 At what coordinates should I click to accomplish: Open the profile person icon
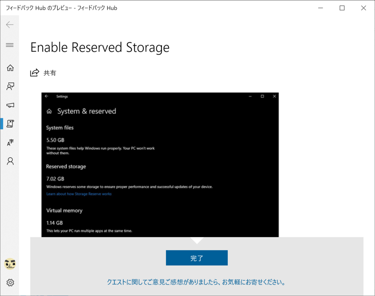[10, 161]
